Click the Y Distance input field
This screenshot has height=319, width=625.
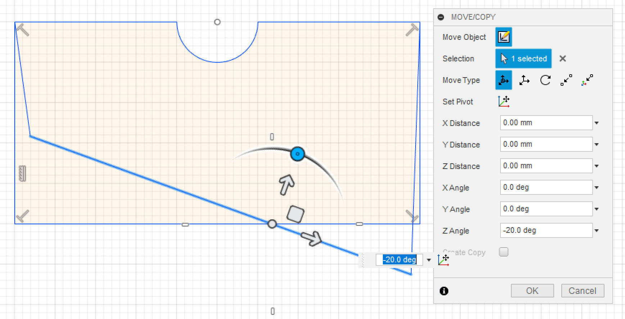click(x=546, y=144)
